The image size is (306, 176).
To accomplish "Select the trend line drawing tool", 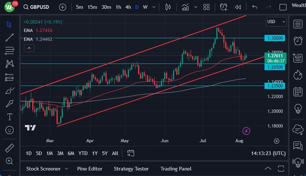I will [x=10, y=37].
